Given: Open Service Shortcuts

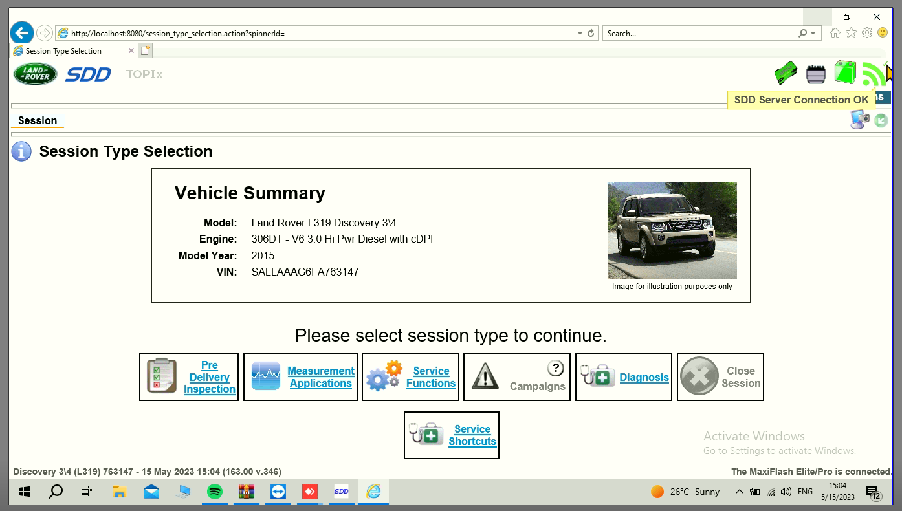Looking at the screenshot, I should tap(452, 435).
